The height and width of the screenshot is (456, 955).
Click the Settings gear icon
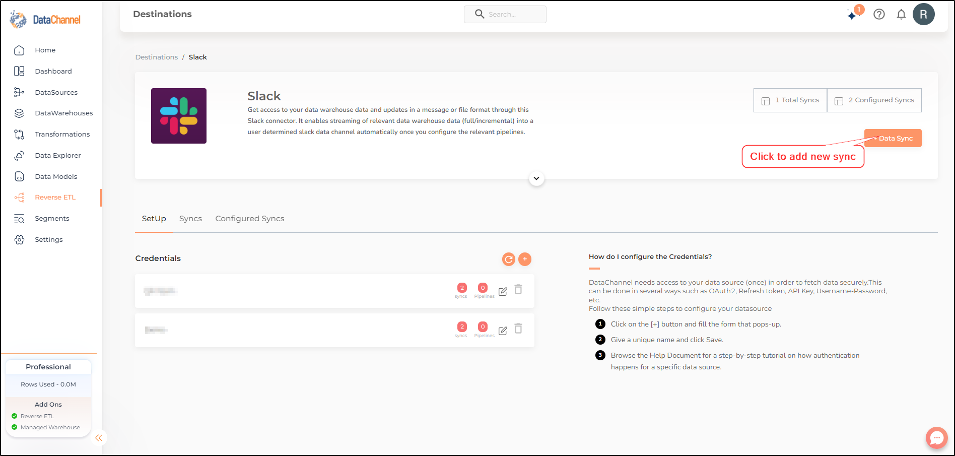pyautogui.click(x=19, y=240)
